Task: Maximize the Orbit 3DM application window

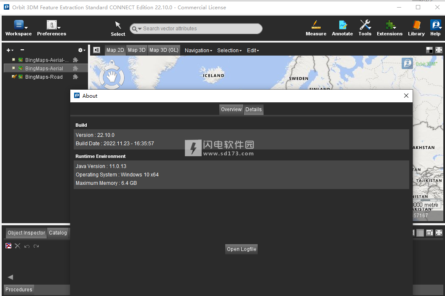Action: pyautogui.click(x=418, y=8)
